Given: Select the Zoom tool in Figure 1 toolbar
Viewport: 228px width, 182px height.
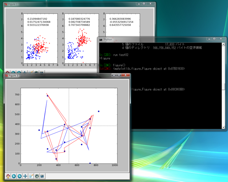Looking at the screenshot, I should point(31,72).
